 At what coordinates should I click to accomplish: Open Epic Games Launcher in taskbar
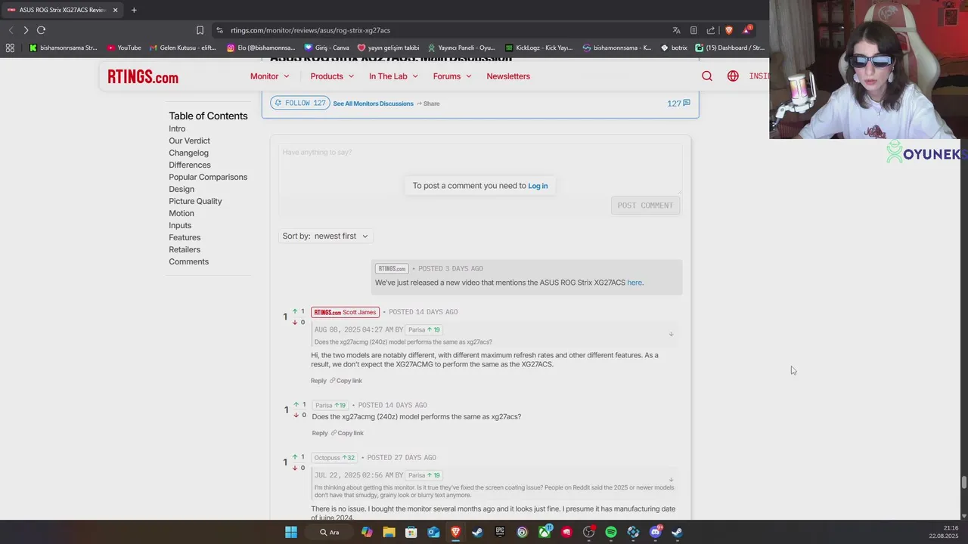(x=500, y=532)
